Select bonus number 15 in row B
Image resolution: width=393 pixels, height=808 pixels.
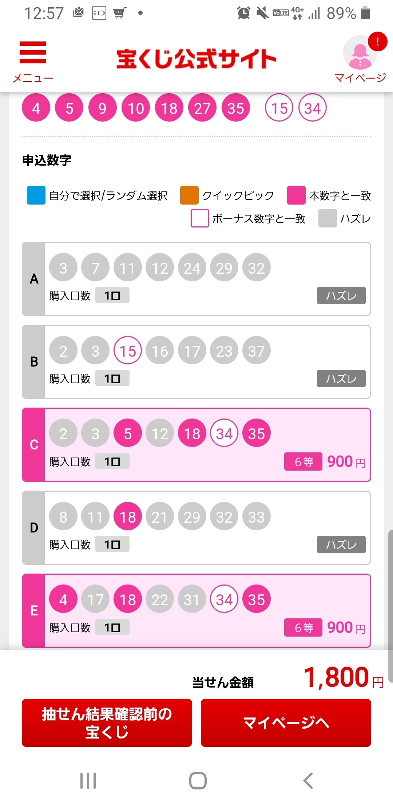click(x=128, y=351)
